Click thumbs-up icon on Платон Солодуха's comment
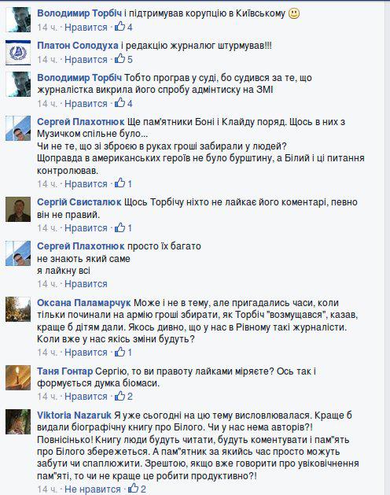 tap(120, 59)
